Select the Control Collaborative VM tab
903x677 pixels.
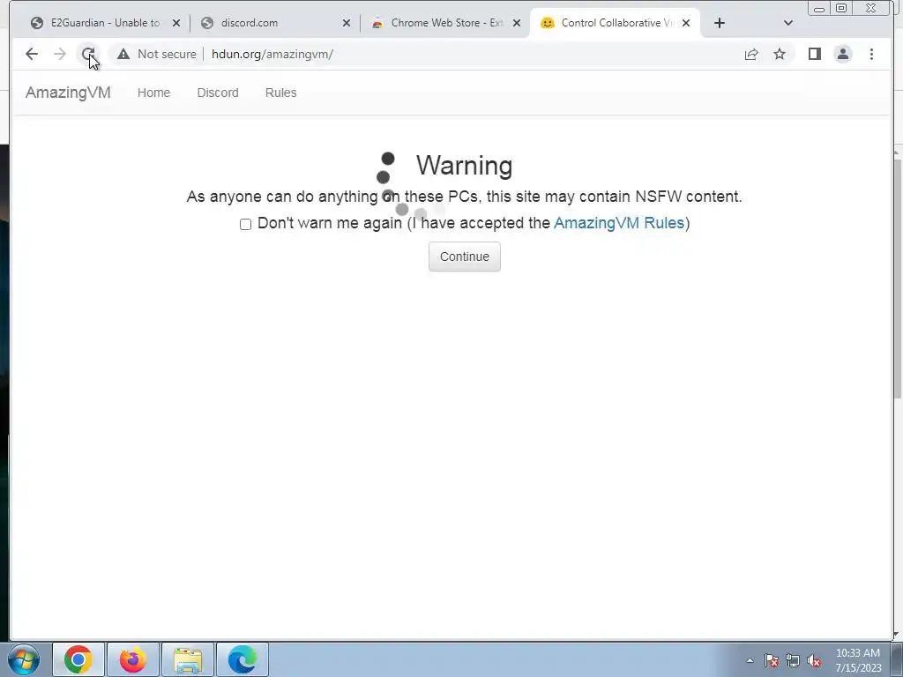615,23
